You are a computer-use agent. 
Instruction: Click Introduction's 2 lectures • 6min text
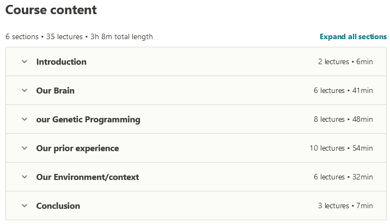345,62
